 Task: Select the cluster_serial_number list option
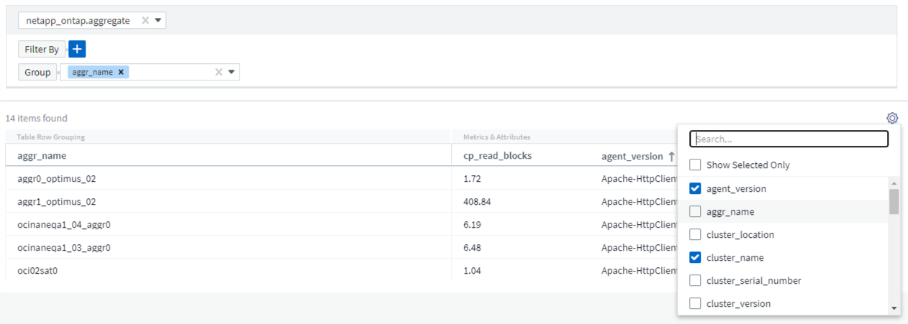click(x=753, y=280)
